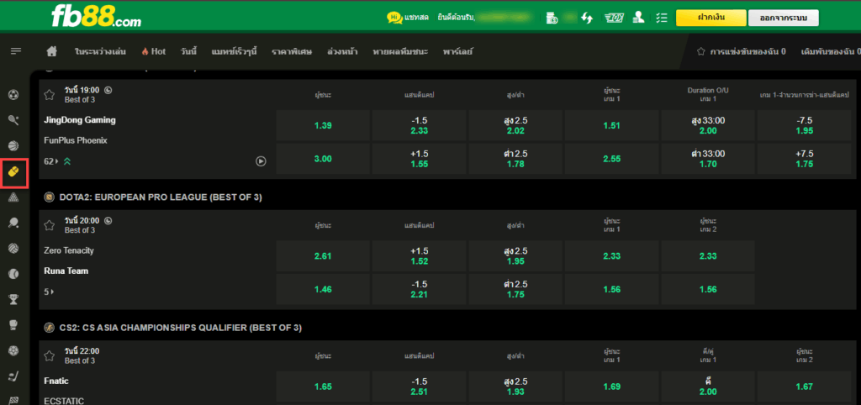Bet on JingDong Gaming winner odds 1.39

click(323, 126)
